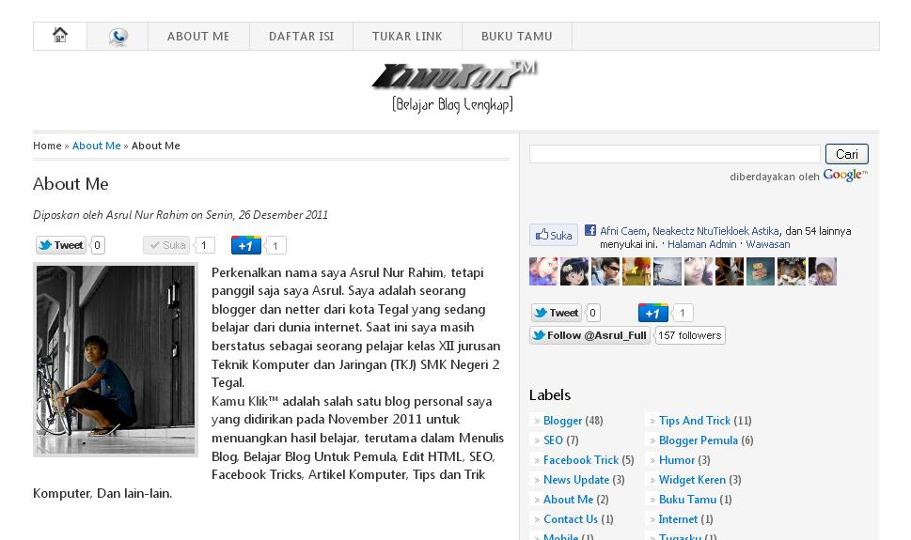Open the home icon in navigation bar
This screenshot has width=911, height=540.
(x=60, y=36)
